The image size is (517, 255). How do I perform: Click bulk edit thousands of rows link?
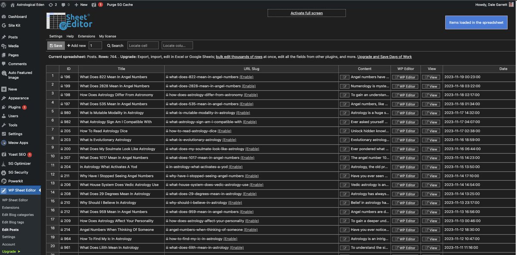pos(239,57)
